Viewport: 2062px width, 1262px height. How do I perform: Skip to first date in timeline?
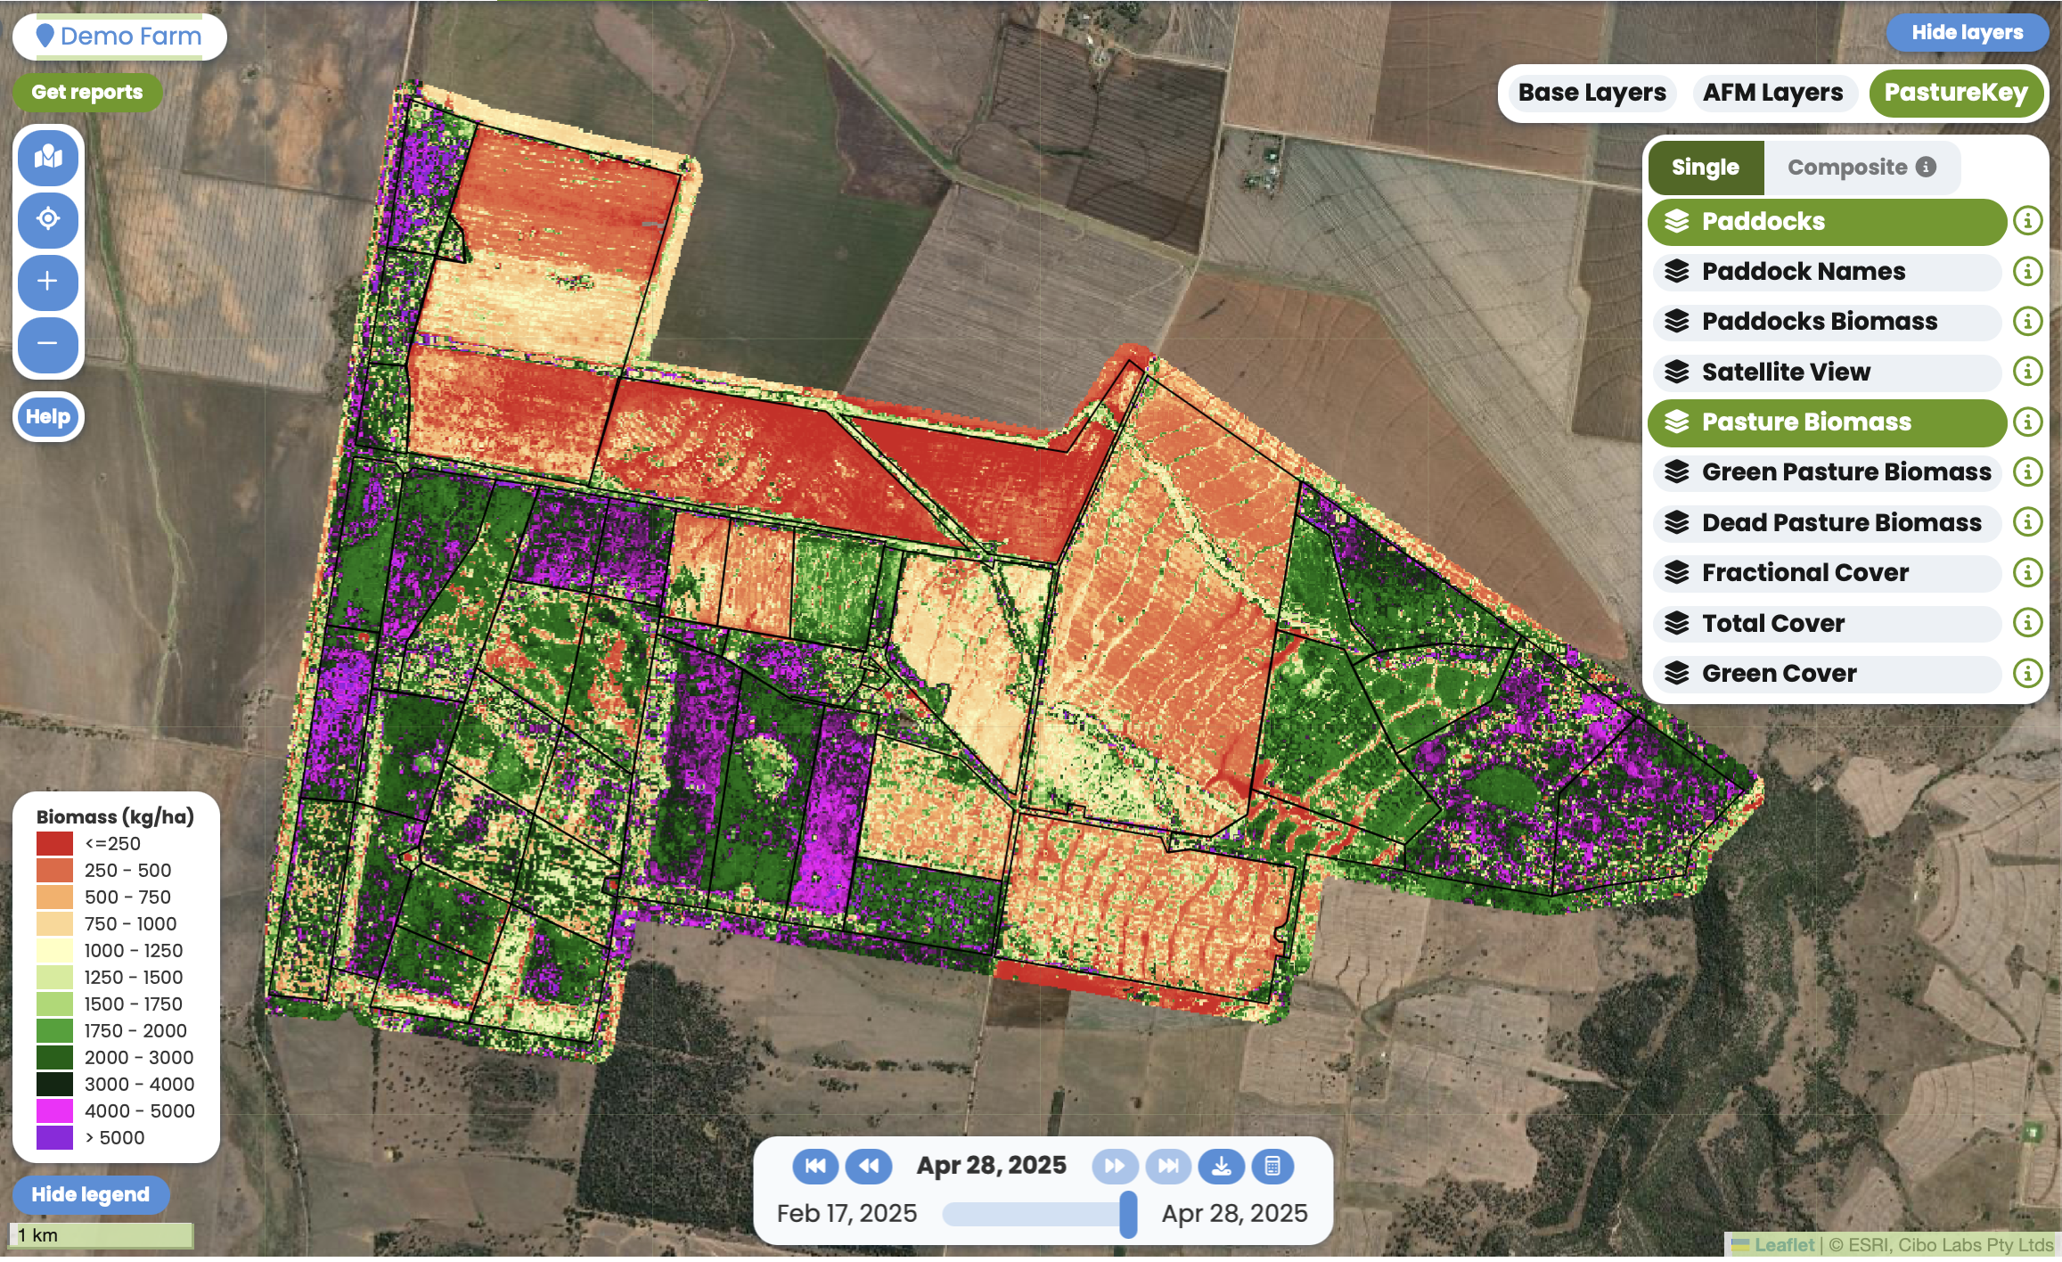click(814, 1166)
